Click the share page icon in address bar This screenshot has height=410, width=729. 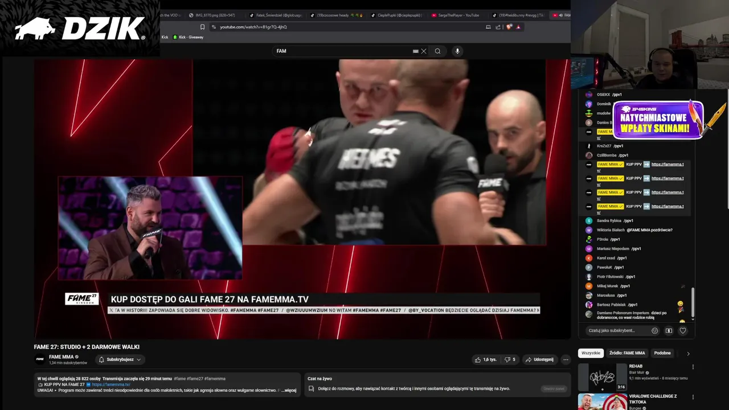point(498,27)
